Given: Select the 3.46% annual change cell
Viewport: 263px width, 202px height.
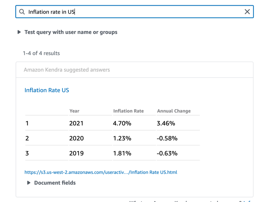Looking at the screenshot, I should tap(166, 123).
